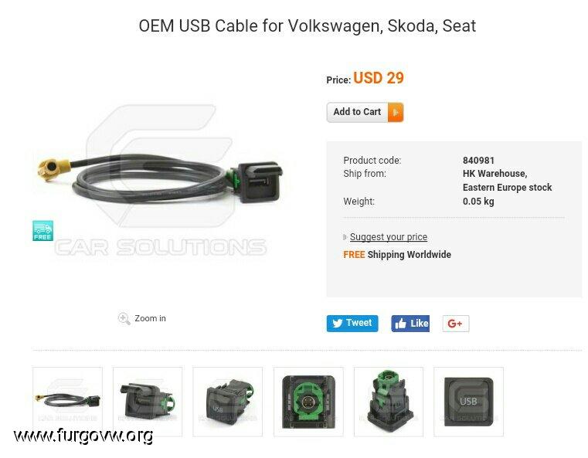The height and width of the screenshot is (458, 588).
Task: Click the Add to Cart button
Action: [x=365, y=112]
